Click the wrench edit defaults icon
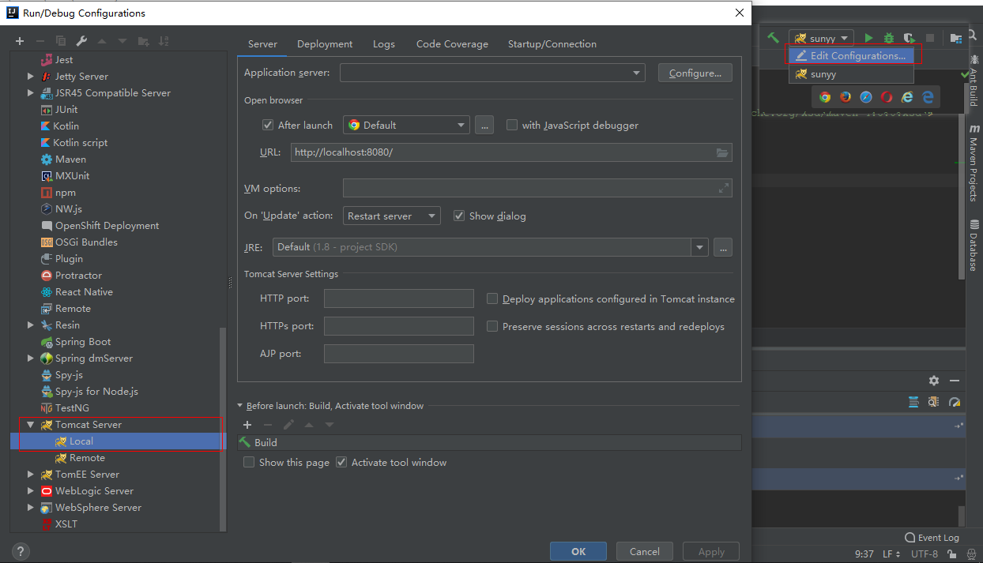983x563 pixels. click(81, 41)
